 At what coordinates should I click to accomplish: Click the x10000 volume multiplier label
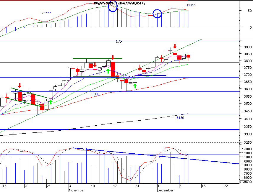click(x=244, y=182)
